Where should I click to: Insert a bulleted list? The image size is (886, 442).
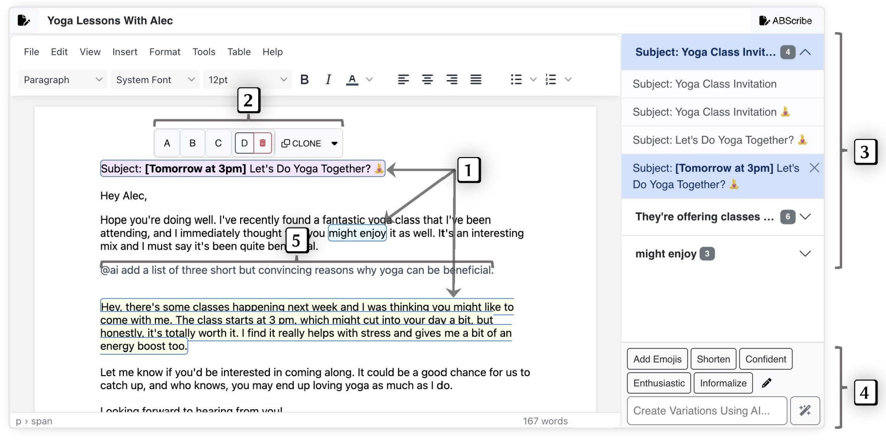[x=516, y=80]
